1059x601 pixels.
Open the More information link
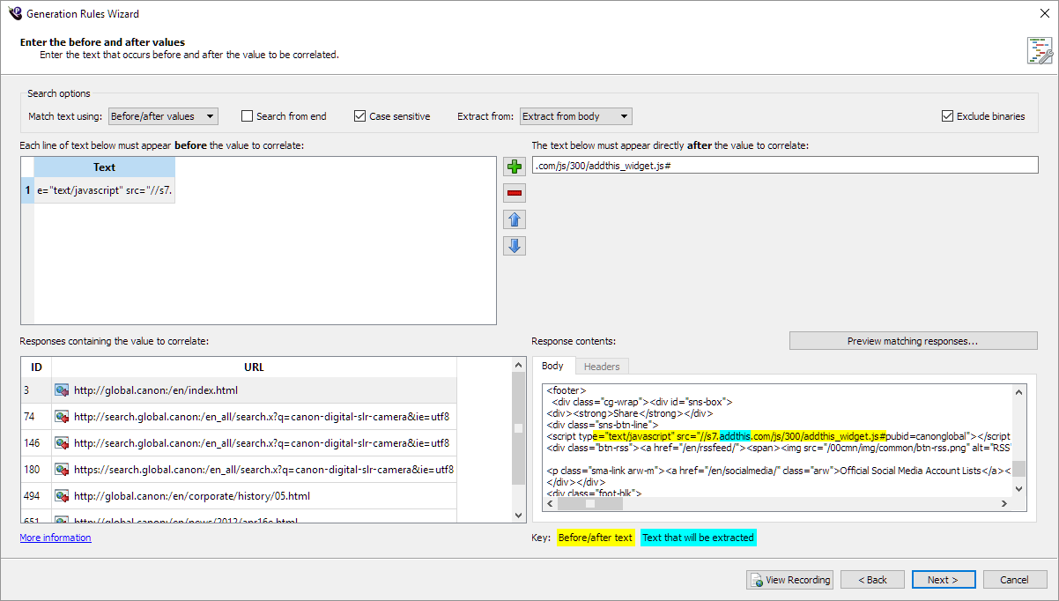56,538
